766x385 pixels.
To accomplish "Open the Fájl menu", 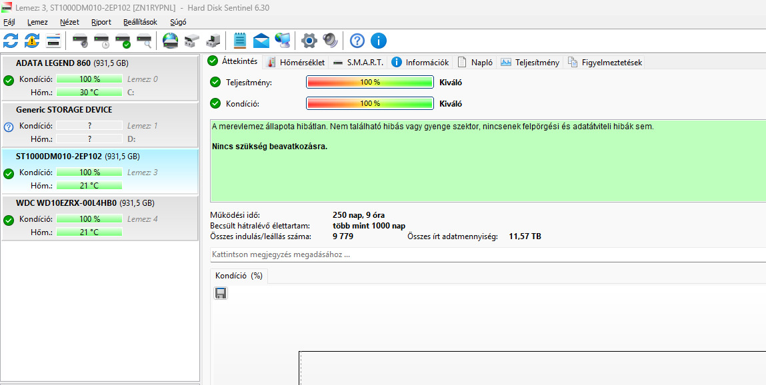I will [9, 22].
